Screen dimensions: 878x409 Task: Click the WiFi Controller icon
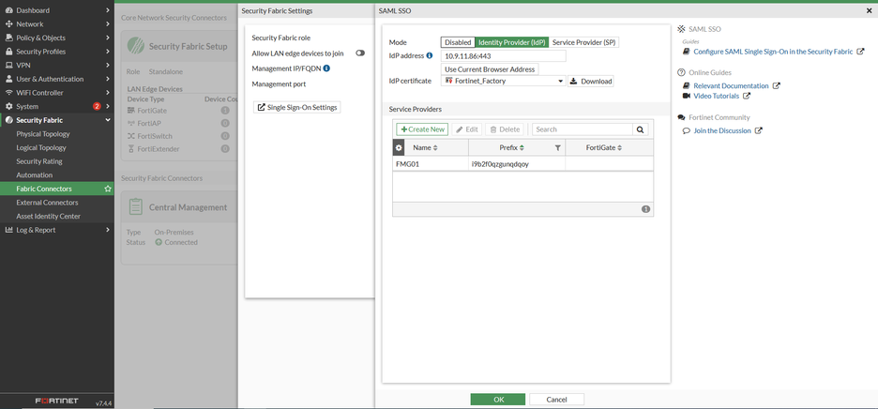tap(9, 93)
